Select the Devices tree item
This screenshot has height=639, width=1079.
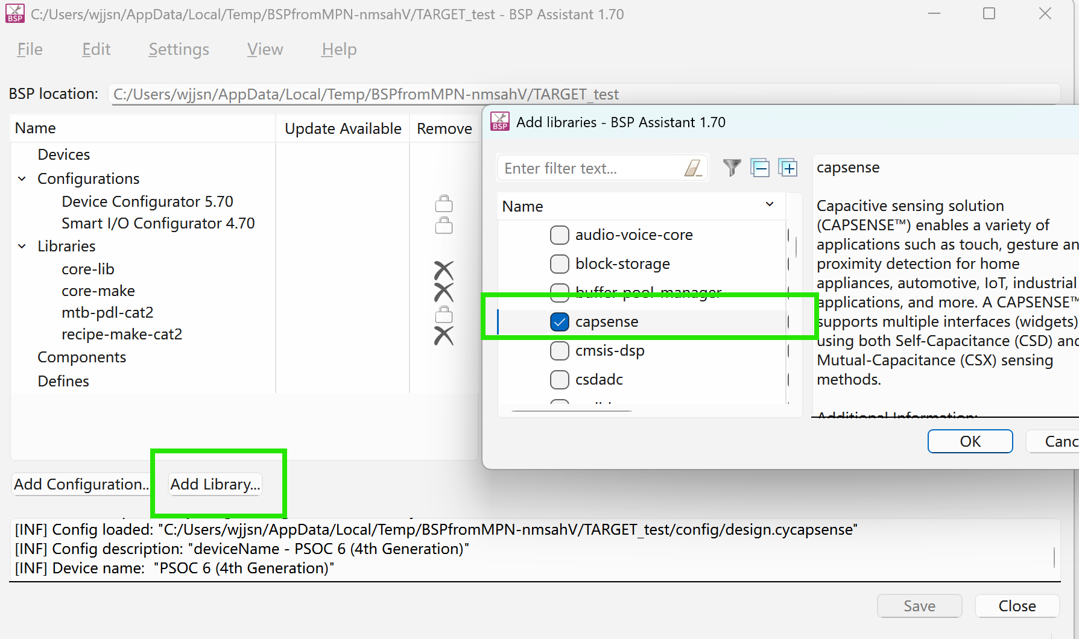(x=63, y=155)
